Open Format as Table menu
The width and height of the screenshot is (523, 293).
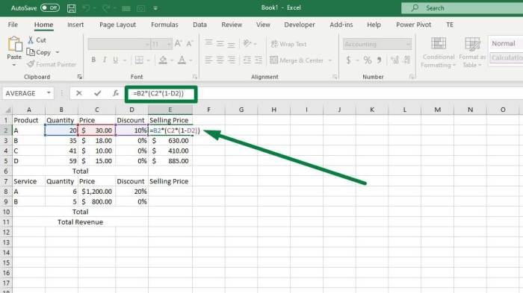(472, 52)
